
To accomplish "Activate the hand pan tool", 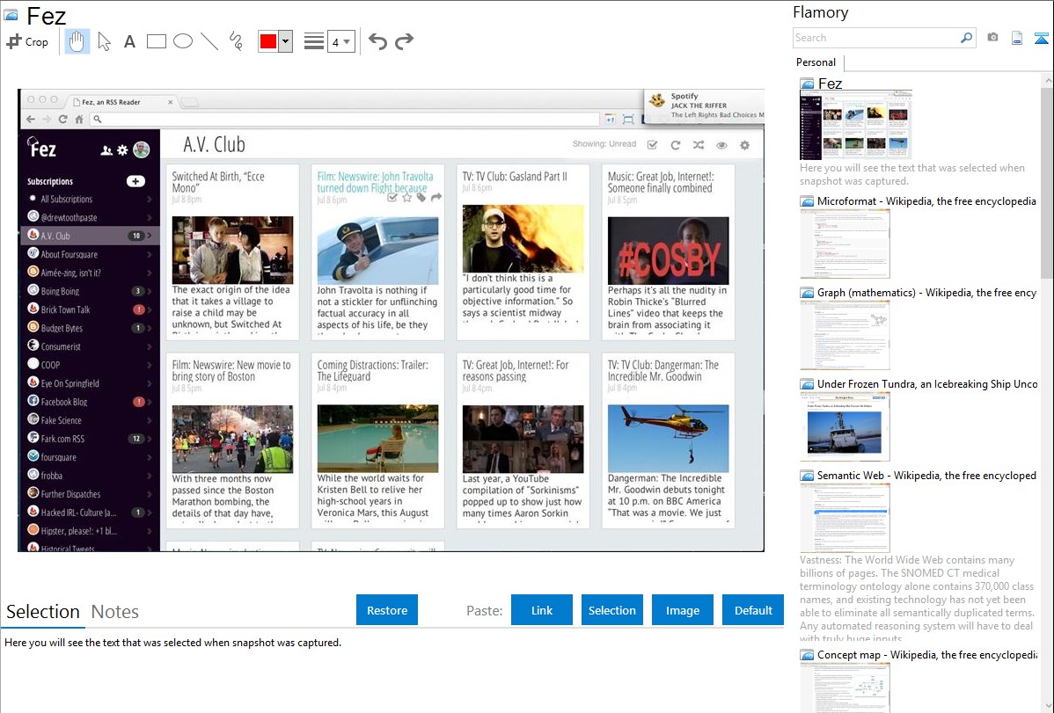I will 77,41.
